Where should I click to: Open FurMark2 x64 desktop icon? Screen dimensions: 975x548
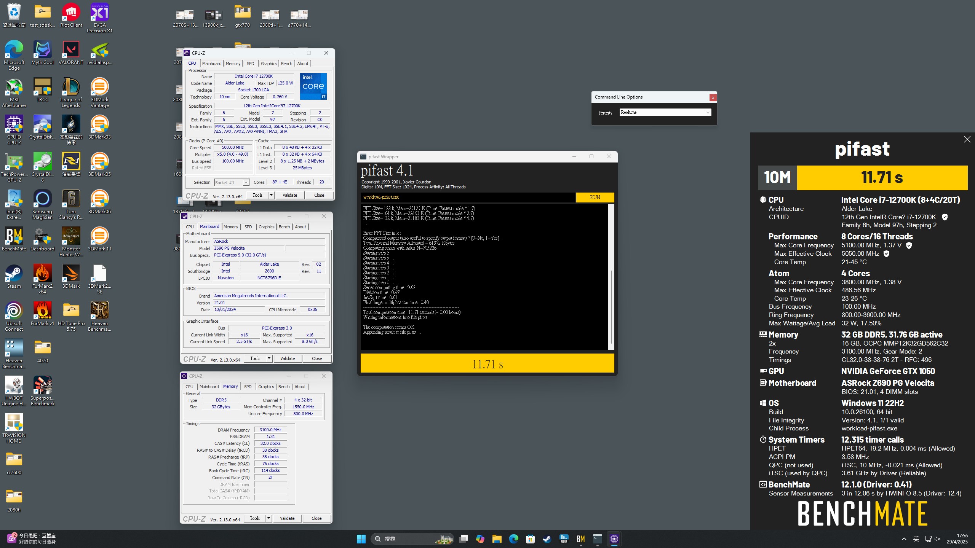pyautogui.click(x=42, y=279)
